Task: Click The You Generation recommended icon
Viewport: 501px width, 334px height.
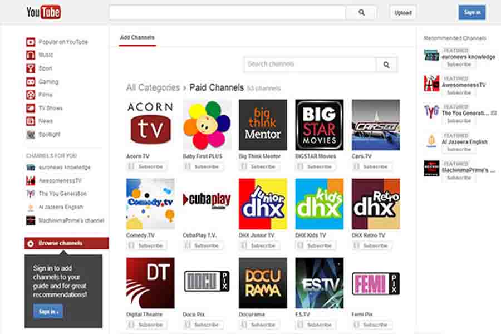Action: [x=431, y=111]
